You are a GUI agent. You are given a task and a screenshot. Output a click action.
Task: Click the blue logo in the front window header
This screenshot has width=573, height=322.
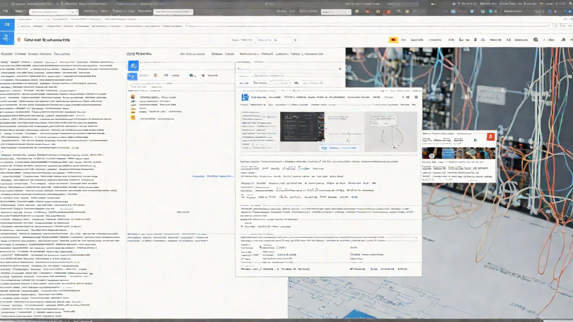245,97
